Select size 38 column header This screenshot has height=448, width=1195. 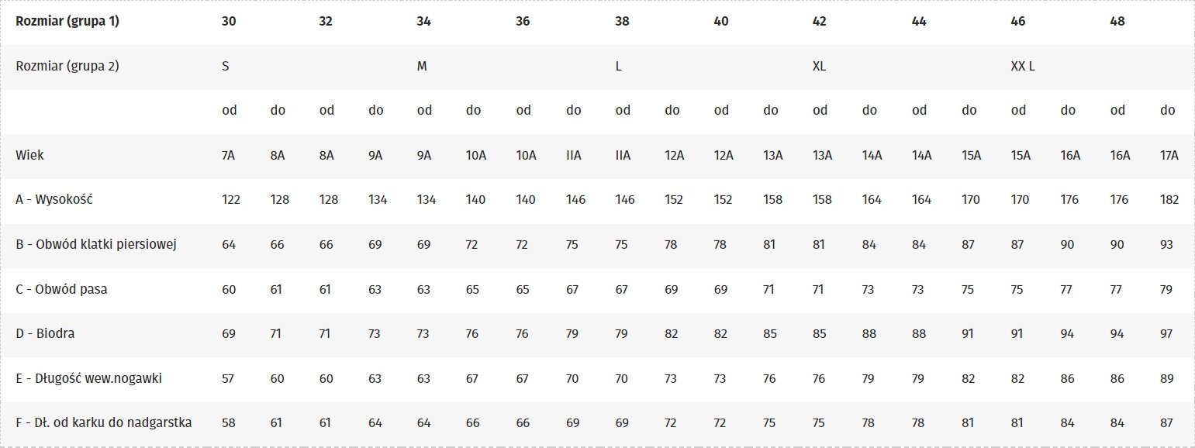(x=622, y=22)
